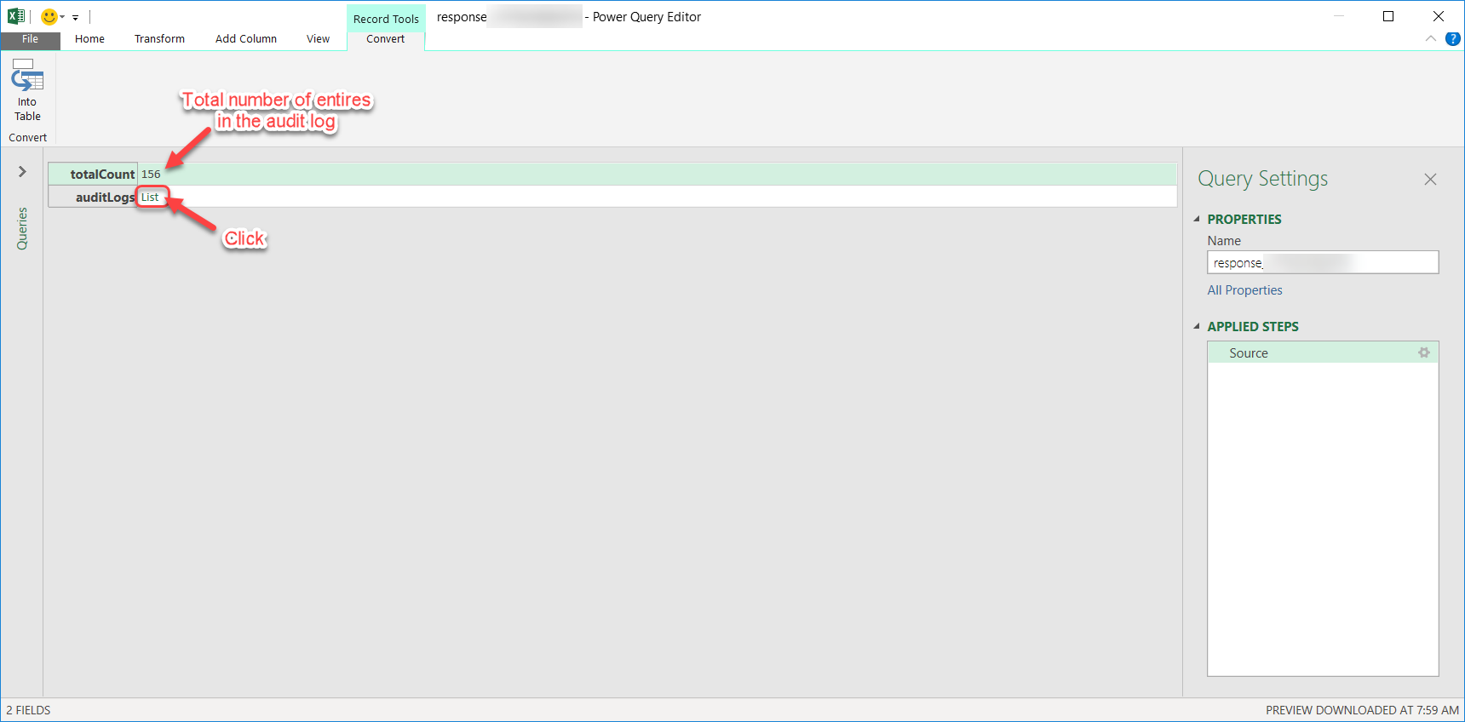
Task: Click the List value for auditLogs
Action: [x=150, y=198]
